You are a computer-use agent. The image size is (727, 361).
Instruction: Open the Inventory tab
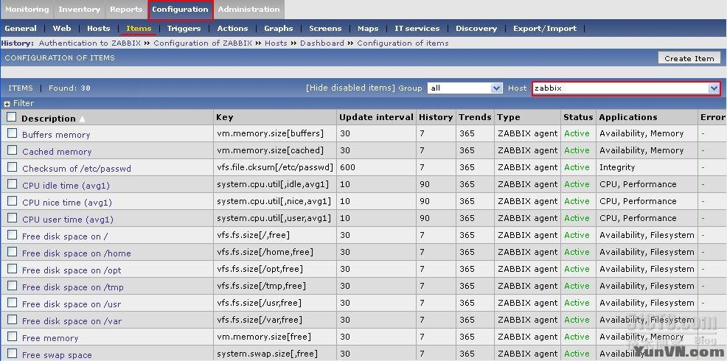pos(80,10)
